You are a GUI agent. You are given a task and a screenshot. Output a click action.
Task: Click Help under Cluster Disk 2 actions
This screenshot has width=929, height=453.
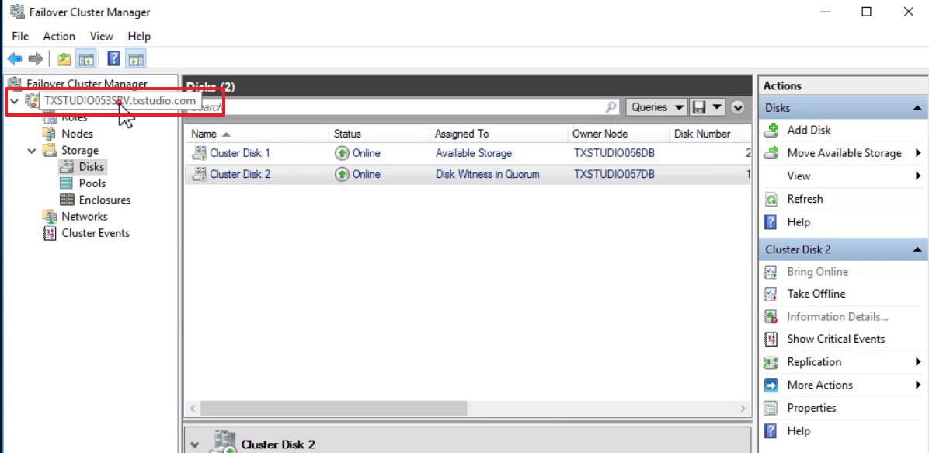(798, 431)
